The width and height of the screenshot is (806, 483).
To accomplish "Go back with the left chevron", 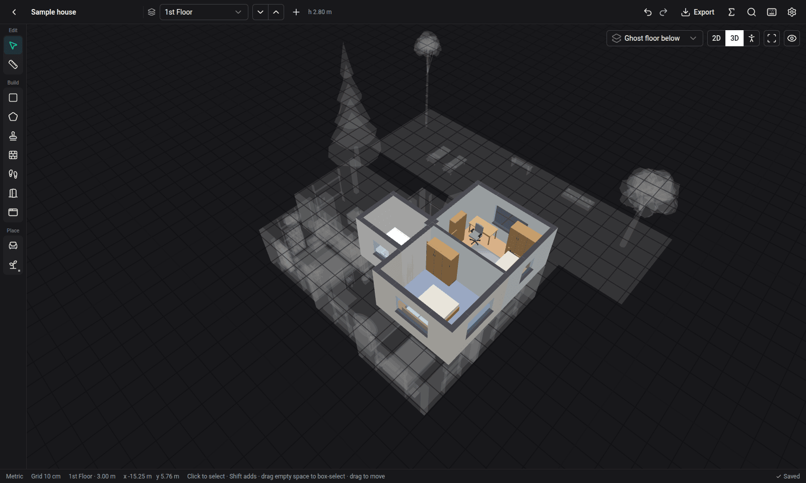I will (14, 12).
